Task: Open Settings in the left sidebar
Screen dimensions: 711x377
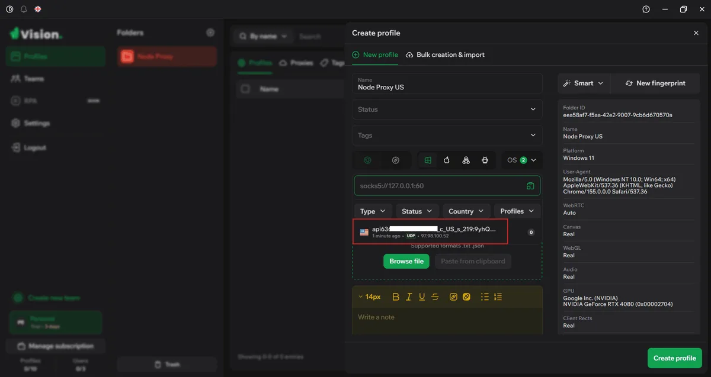Action: pyautogui.click(x=56, y=123)
